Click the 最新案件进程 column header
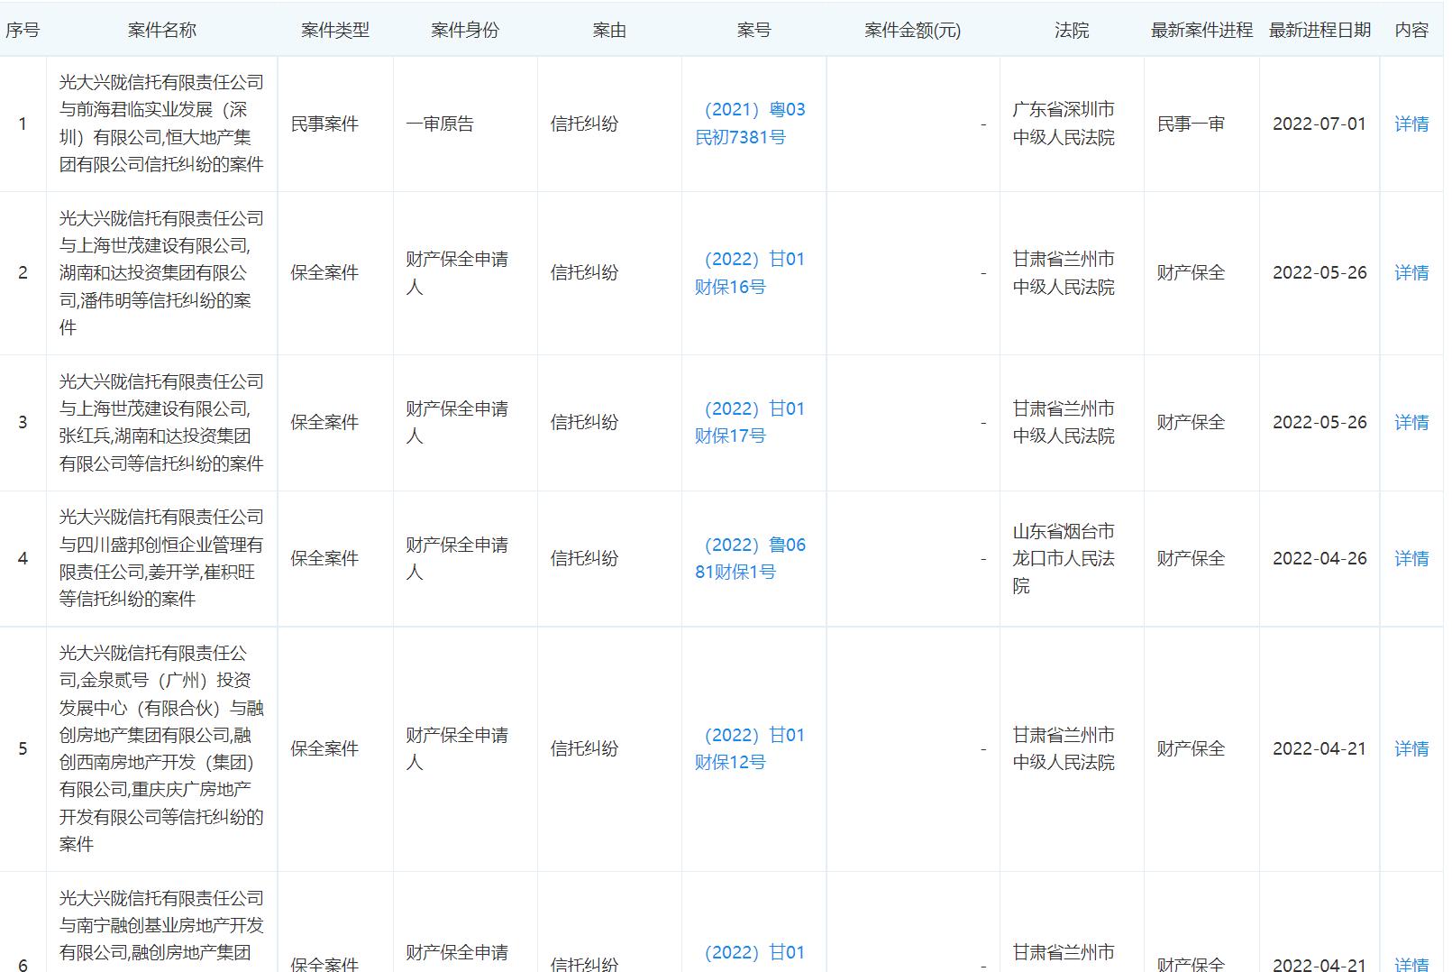 (x=1199, y=29)
